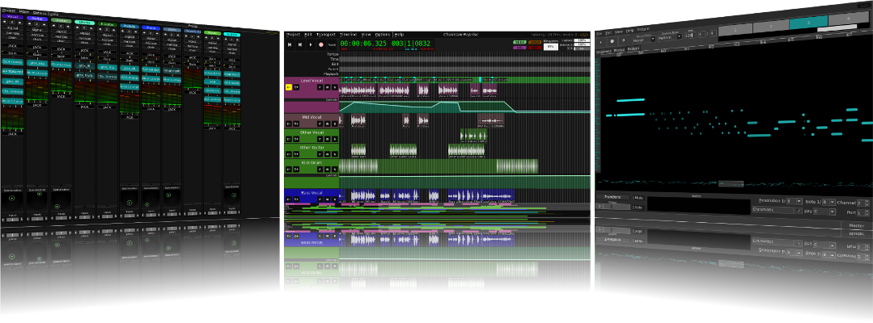Open takes menu on Mid Vocal track
Screen dimensions: 873x323
click(296, 124)
